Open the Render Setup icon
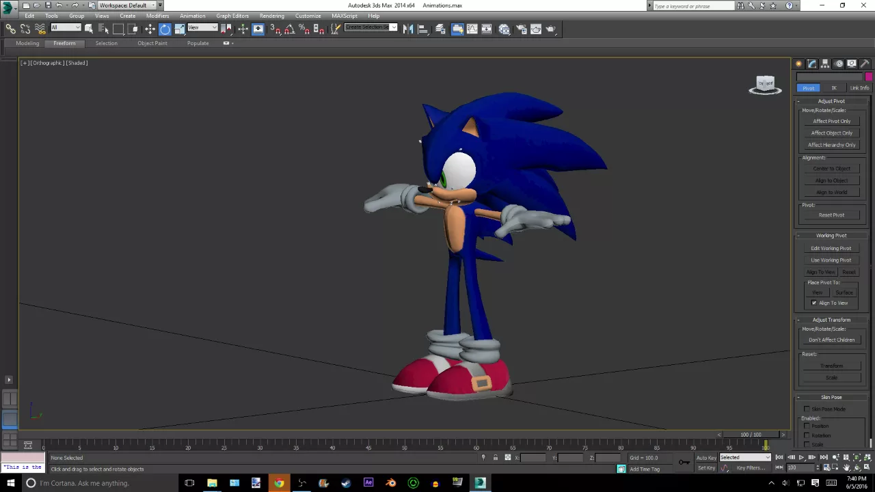This screenshot has width=875, height=492. [521, 29]
